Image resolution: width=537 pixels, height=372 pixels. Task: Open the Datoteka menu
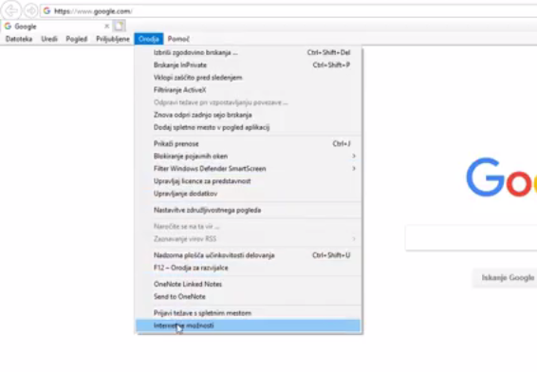[x=19, y=39]
